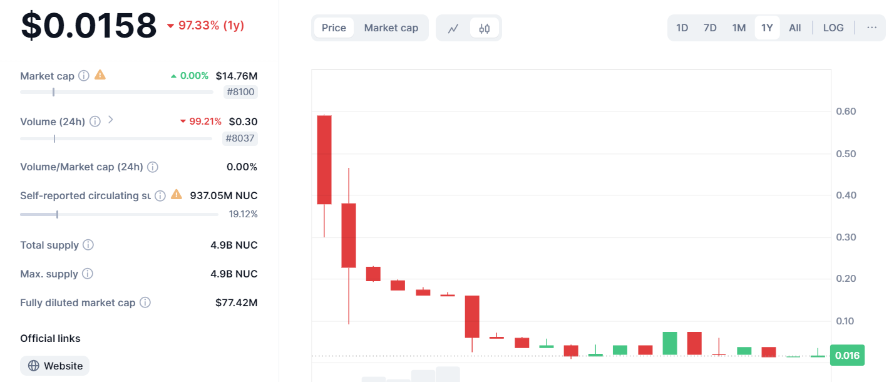Click the Total supply info icon

coord(88,245)
